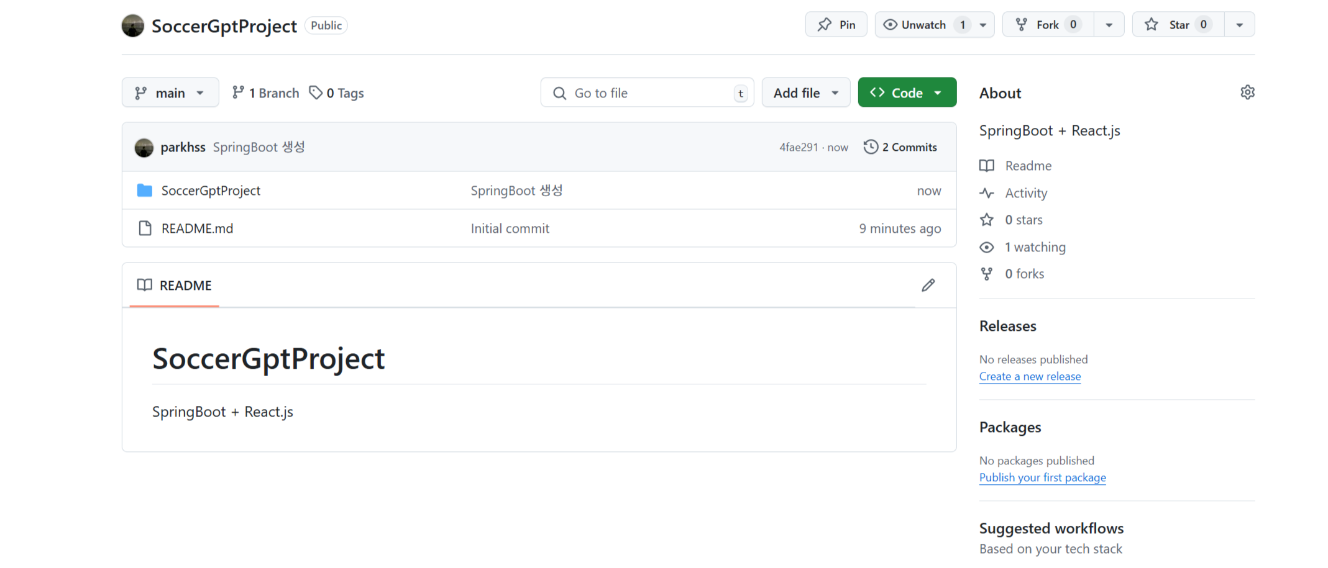
Task: Open latest commit message SpringBoot 생성 in header
Action: point(259,147)
